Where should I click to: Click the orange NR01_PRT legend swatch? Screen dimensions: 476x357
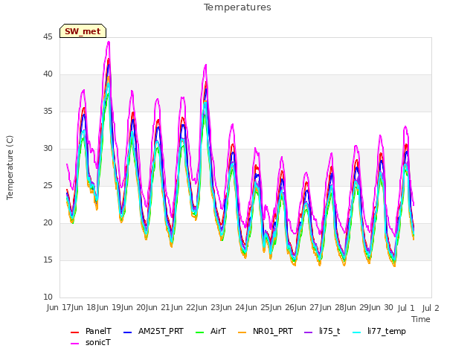point(242,332)
